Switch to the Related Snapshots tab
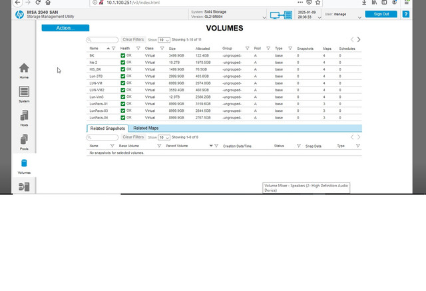The height and width of the screenshot is (291, 426). [108, 129]
